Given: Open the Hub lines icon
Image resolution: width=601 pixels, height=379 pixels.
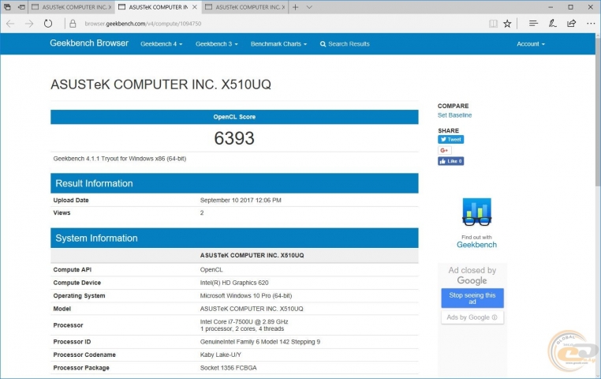Looking at the screenshot, I should 533,24.
